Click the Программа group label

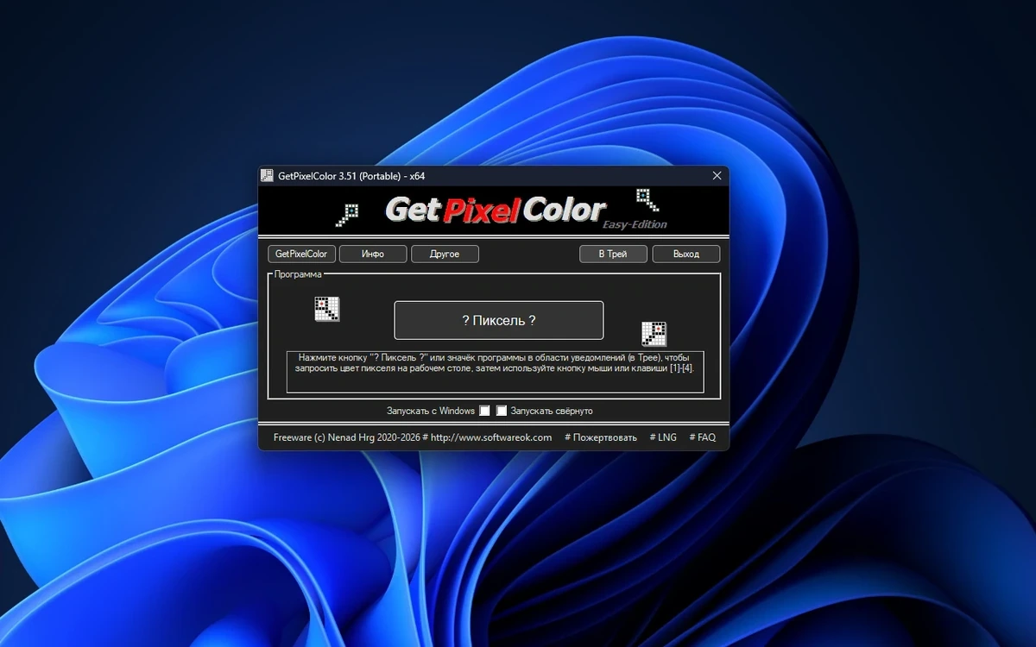click(298, 274)
